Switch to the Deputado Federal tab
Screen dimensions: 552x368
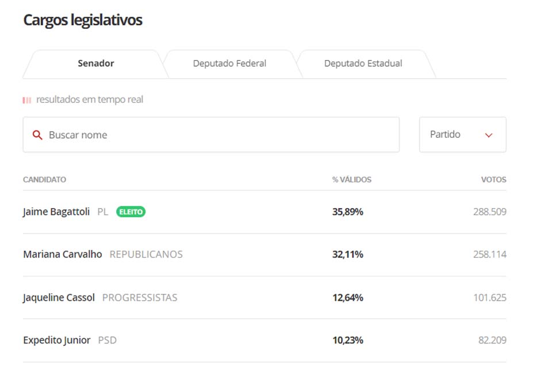pos(229,63)
